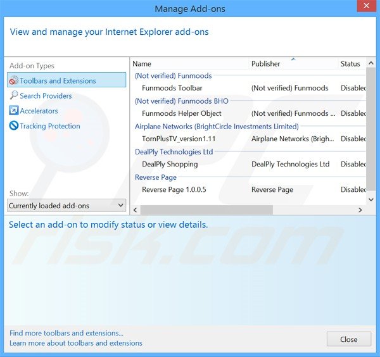Open the Currently loaded add-ons dropdown
The width and height of the screenshot is (380, 357).
tap(66, 206)
